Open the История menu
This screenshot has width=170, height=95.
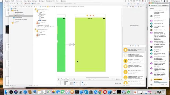(x=35, y=1)
